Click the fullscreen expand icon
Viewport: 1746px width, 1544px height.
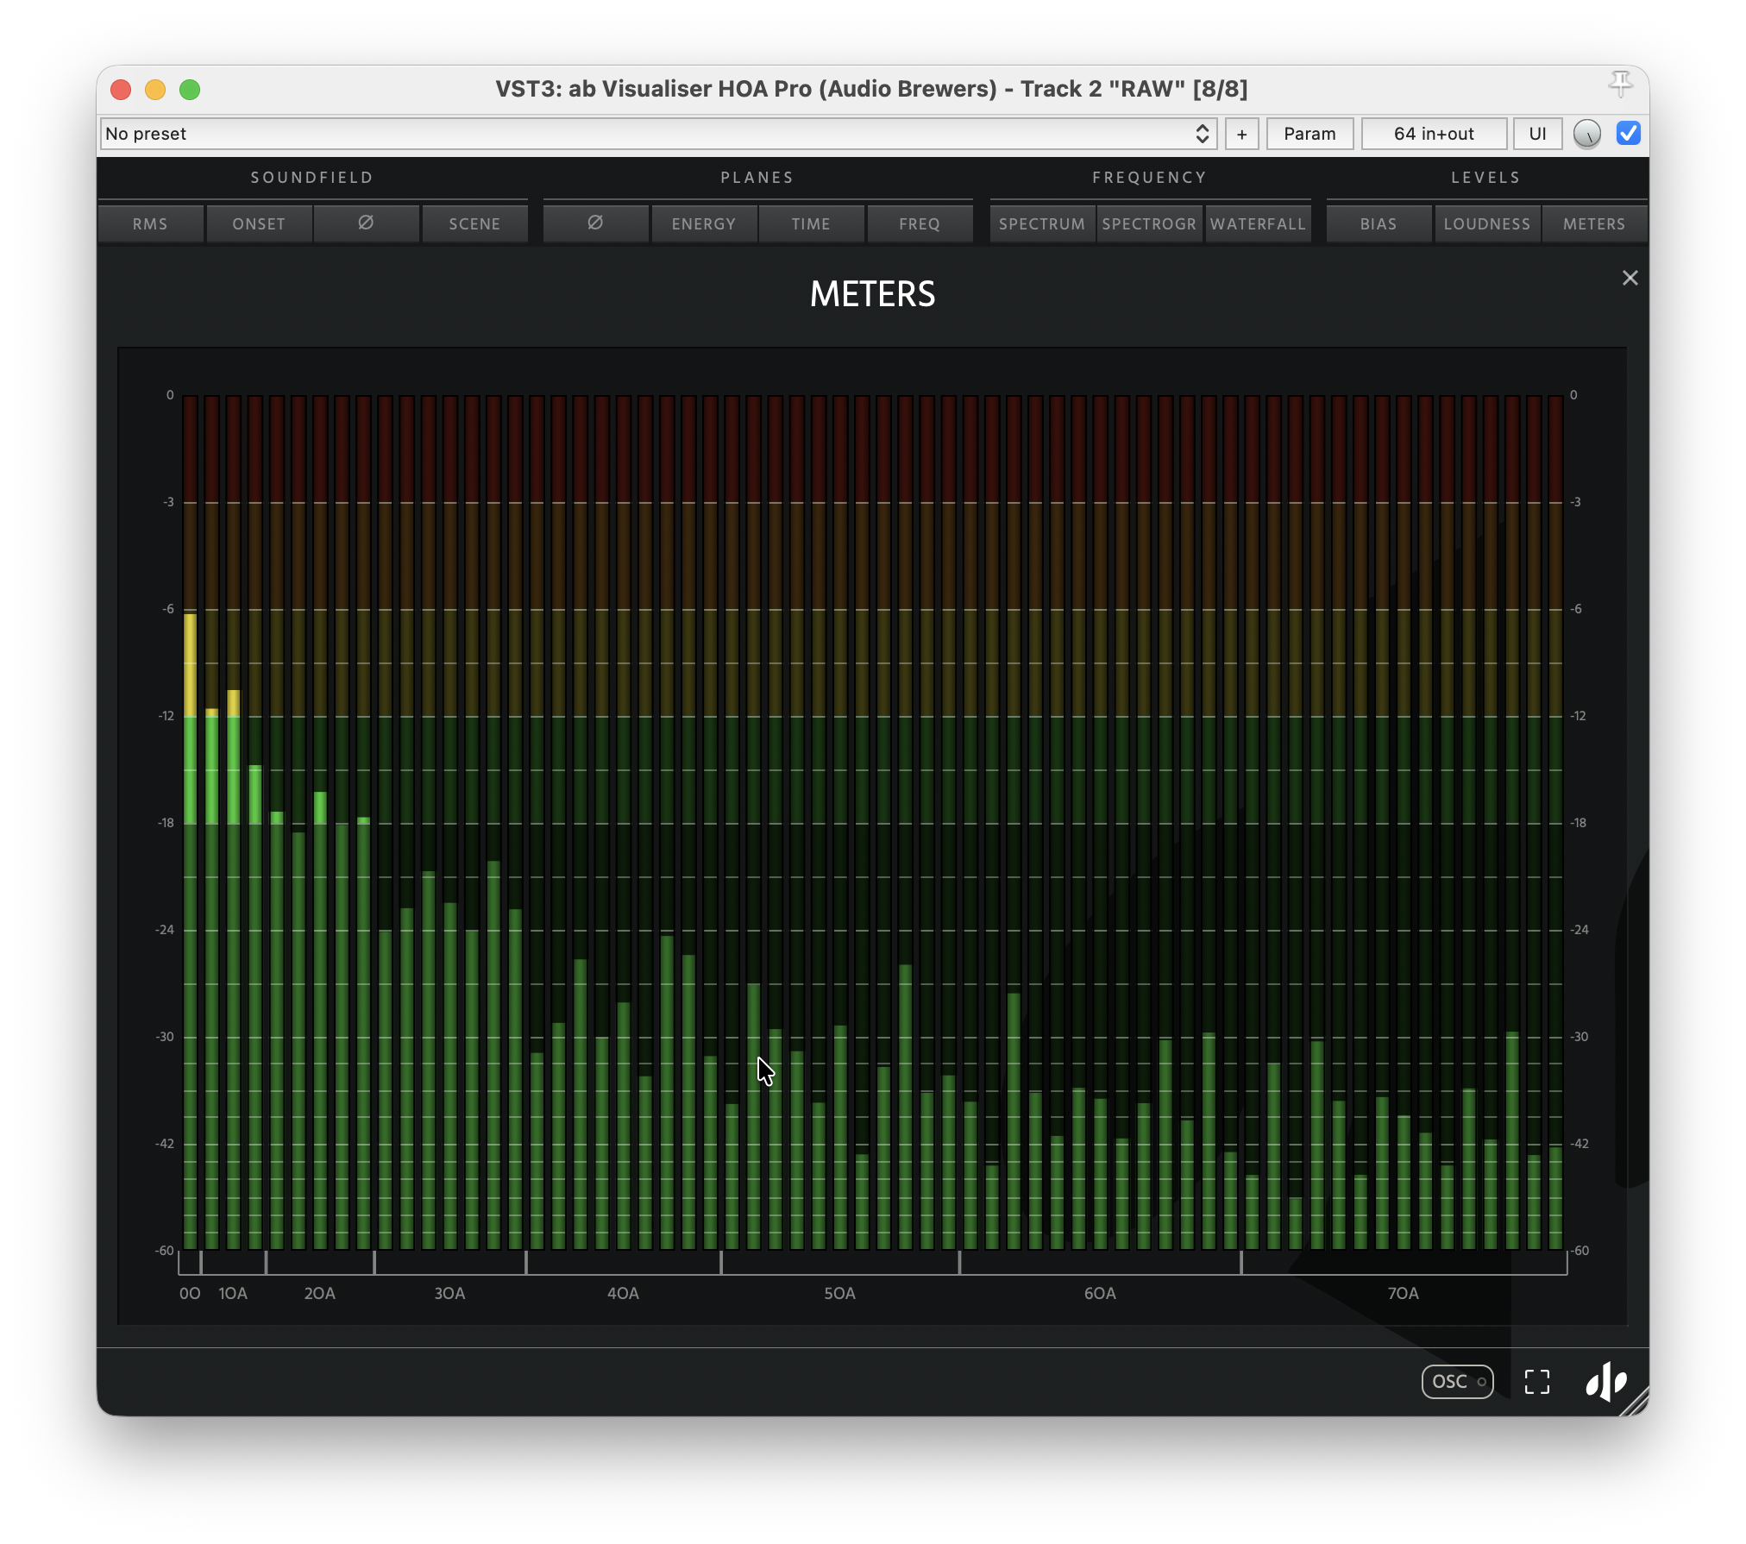[1537, 1382]
